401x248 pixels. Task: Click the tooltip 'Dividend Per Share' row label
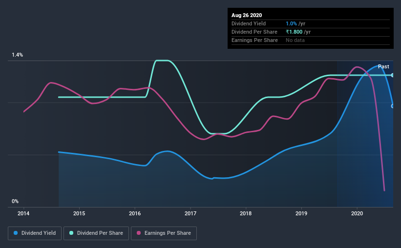pyautogui.click(x=254, y=32)
